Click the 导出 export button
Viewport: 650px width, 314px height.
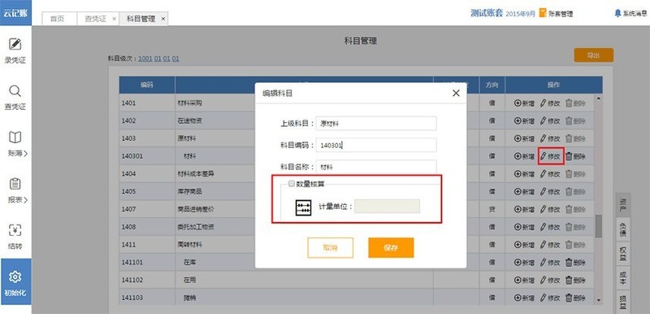coord(594,55)
